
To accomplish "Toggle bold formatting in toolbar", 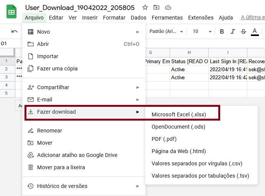I will coord(221,31).
